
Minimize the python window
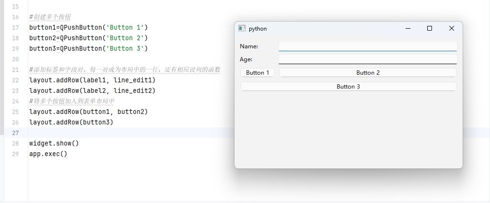(408, 29)
